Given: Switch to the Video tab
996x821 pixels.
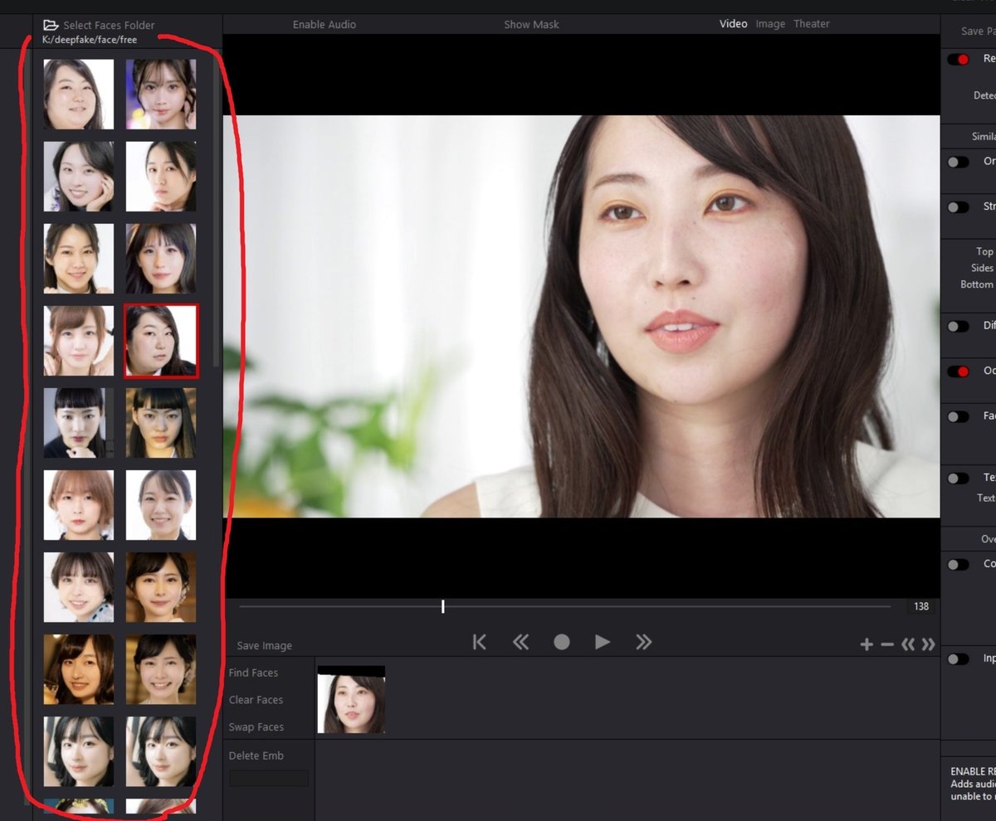Looking at the screenshot, I should click(x=733, y=24).
